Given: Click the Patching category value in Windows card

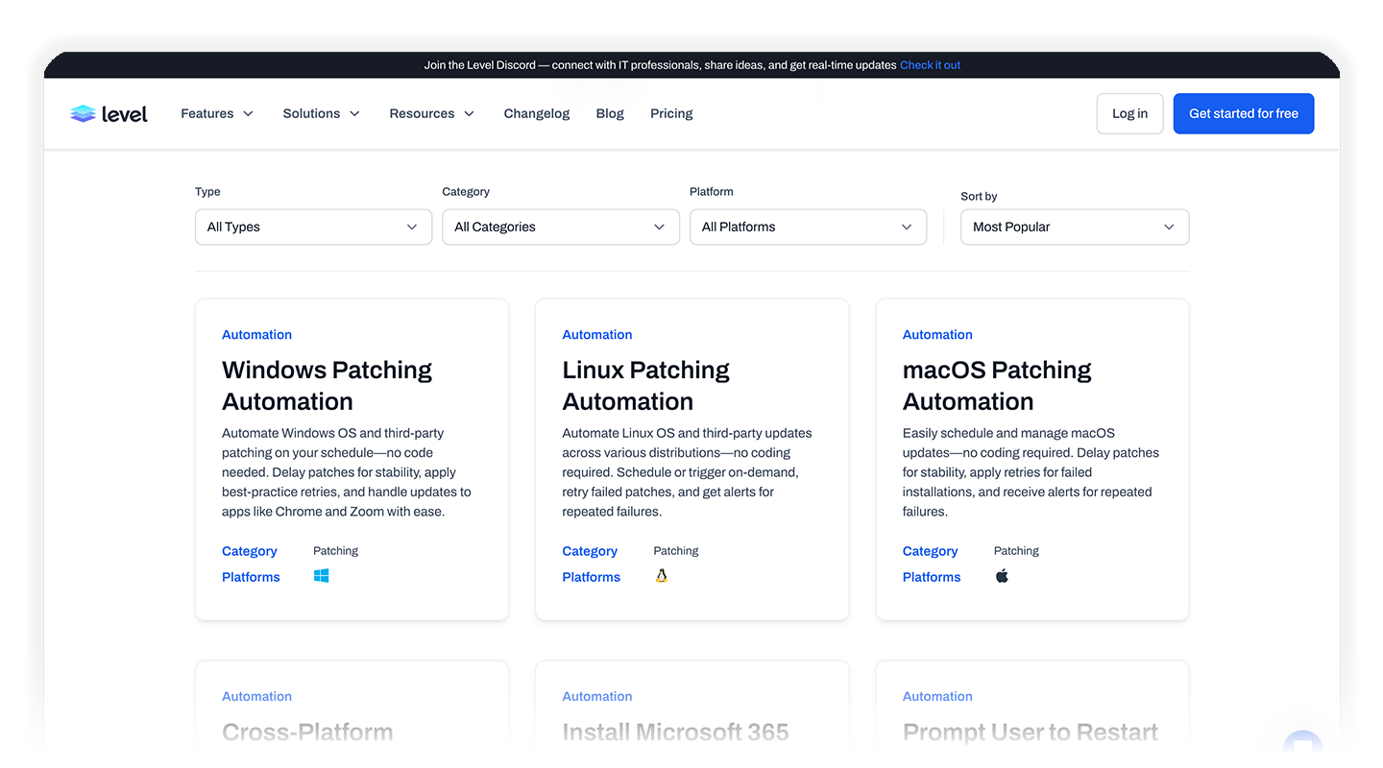Looking at the screenshot, I should (335, 551).
